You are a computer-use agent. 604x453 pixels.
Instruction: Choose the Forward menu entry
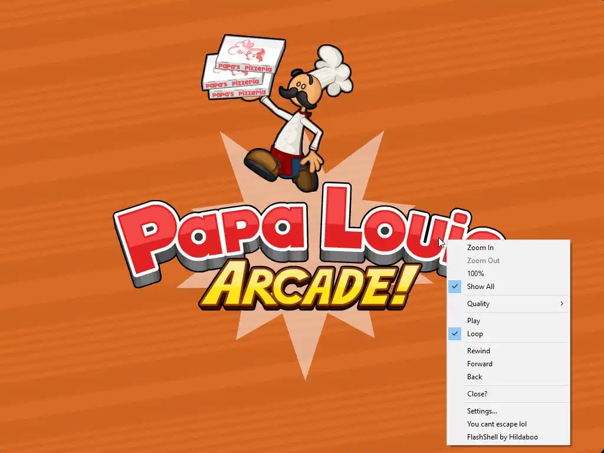pos(508,363)
